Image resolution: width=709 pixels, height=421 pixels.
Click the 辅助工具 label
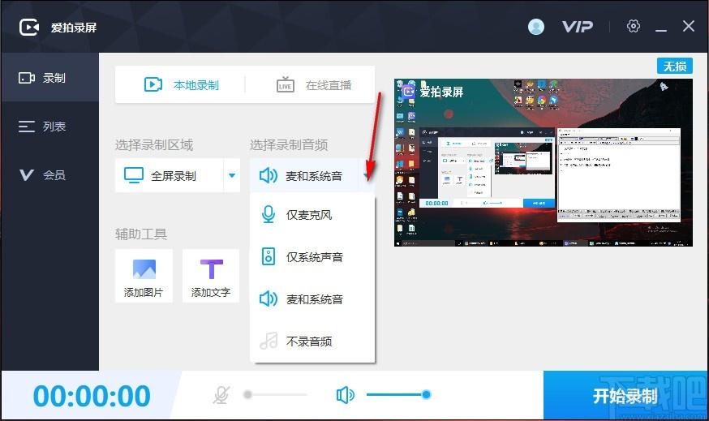[141, 234]
